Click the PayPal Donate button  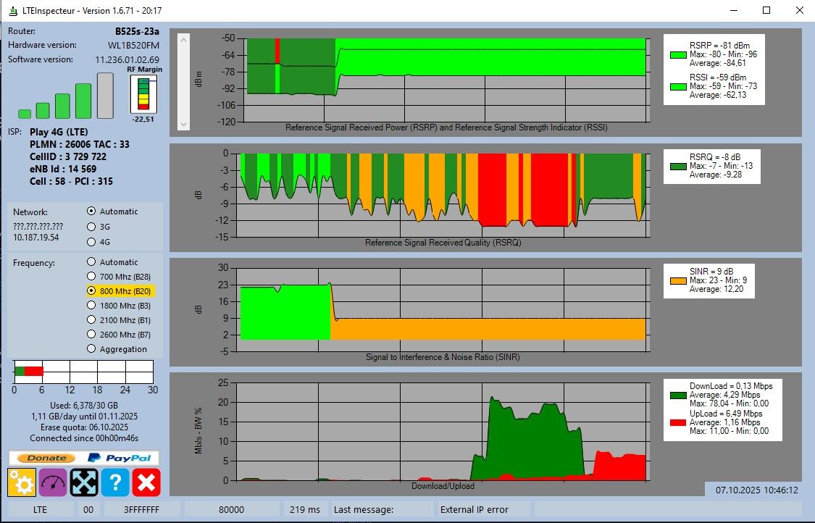pyautogui.click(x=47, y=458)
